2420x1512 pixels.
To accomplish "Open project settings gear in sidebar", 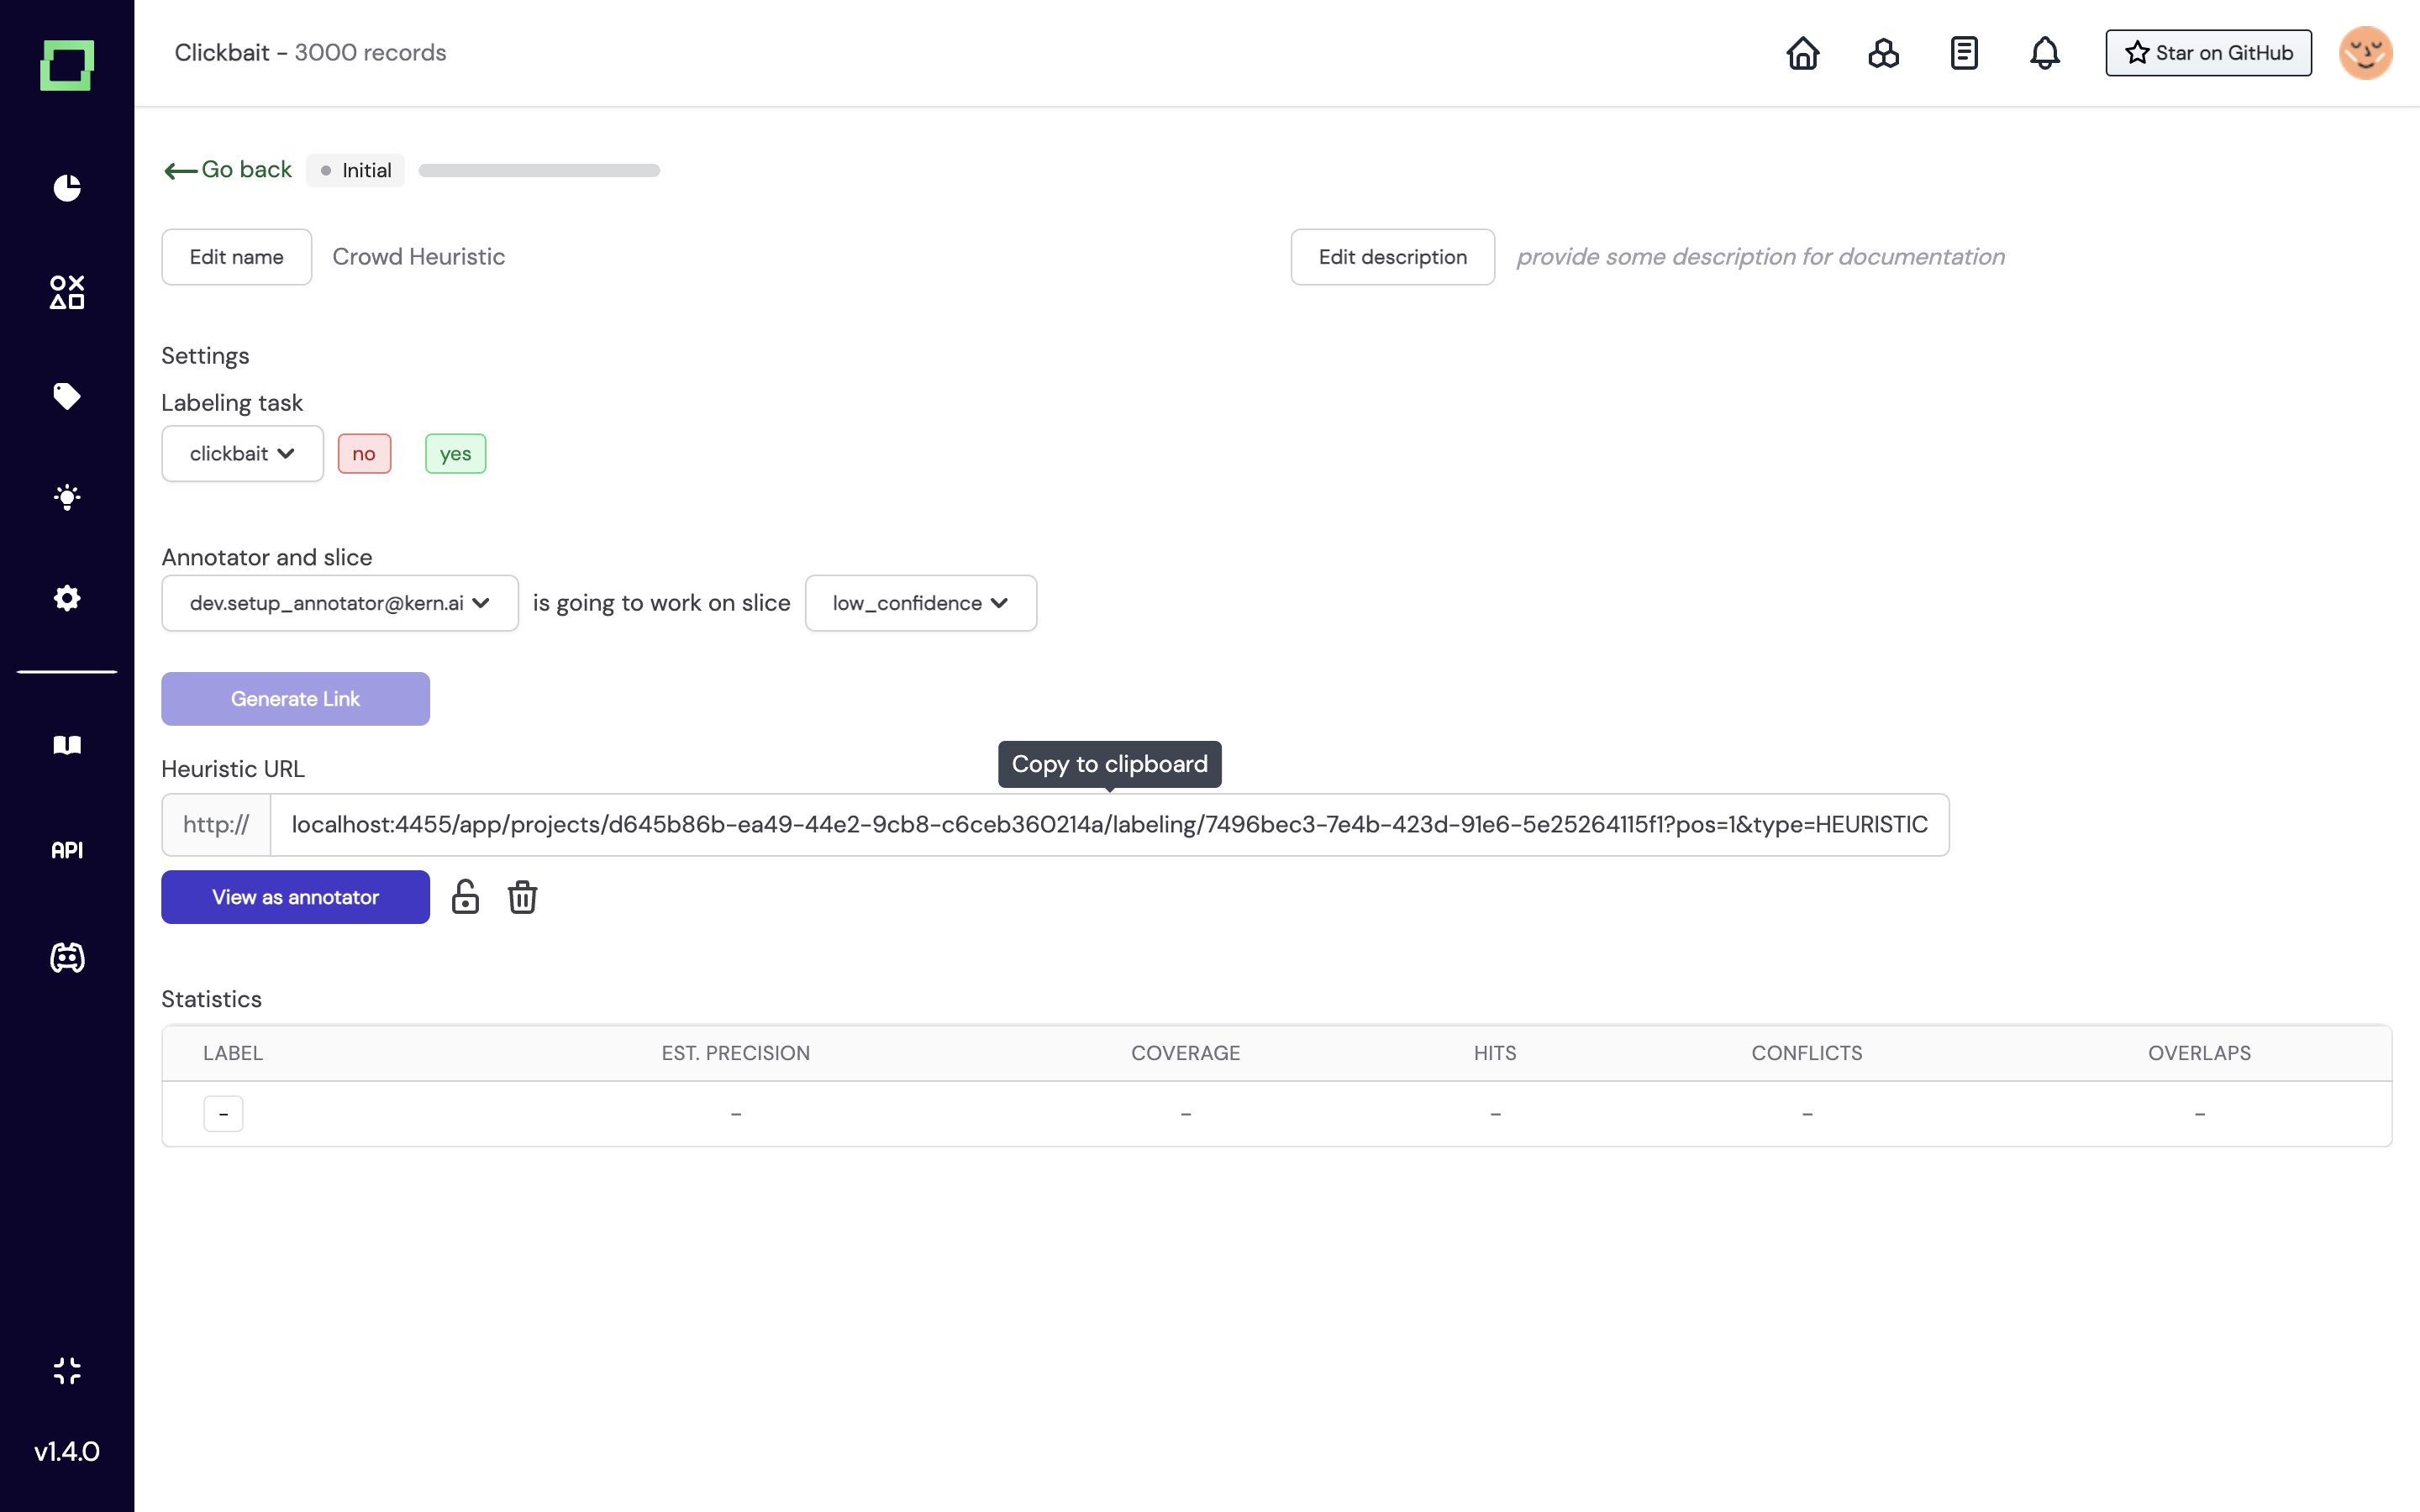I will 67,598.
